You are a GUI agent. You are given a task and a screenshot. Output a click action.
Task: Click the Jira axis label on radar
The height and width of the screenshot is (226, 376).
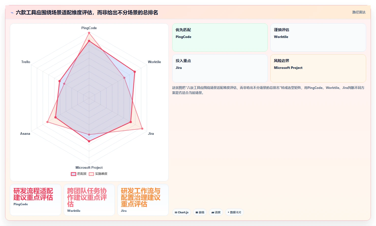[151, 134]
